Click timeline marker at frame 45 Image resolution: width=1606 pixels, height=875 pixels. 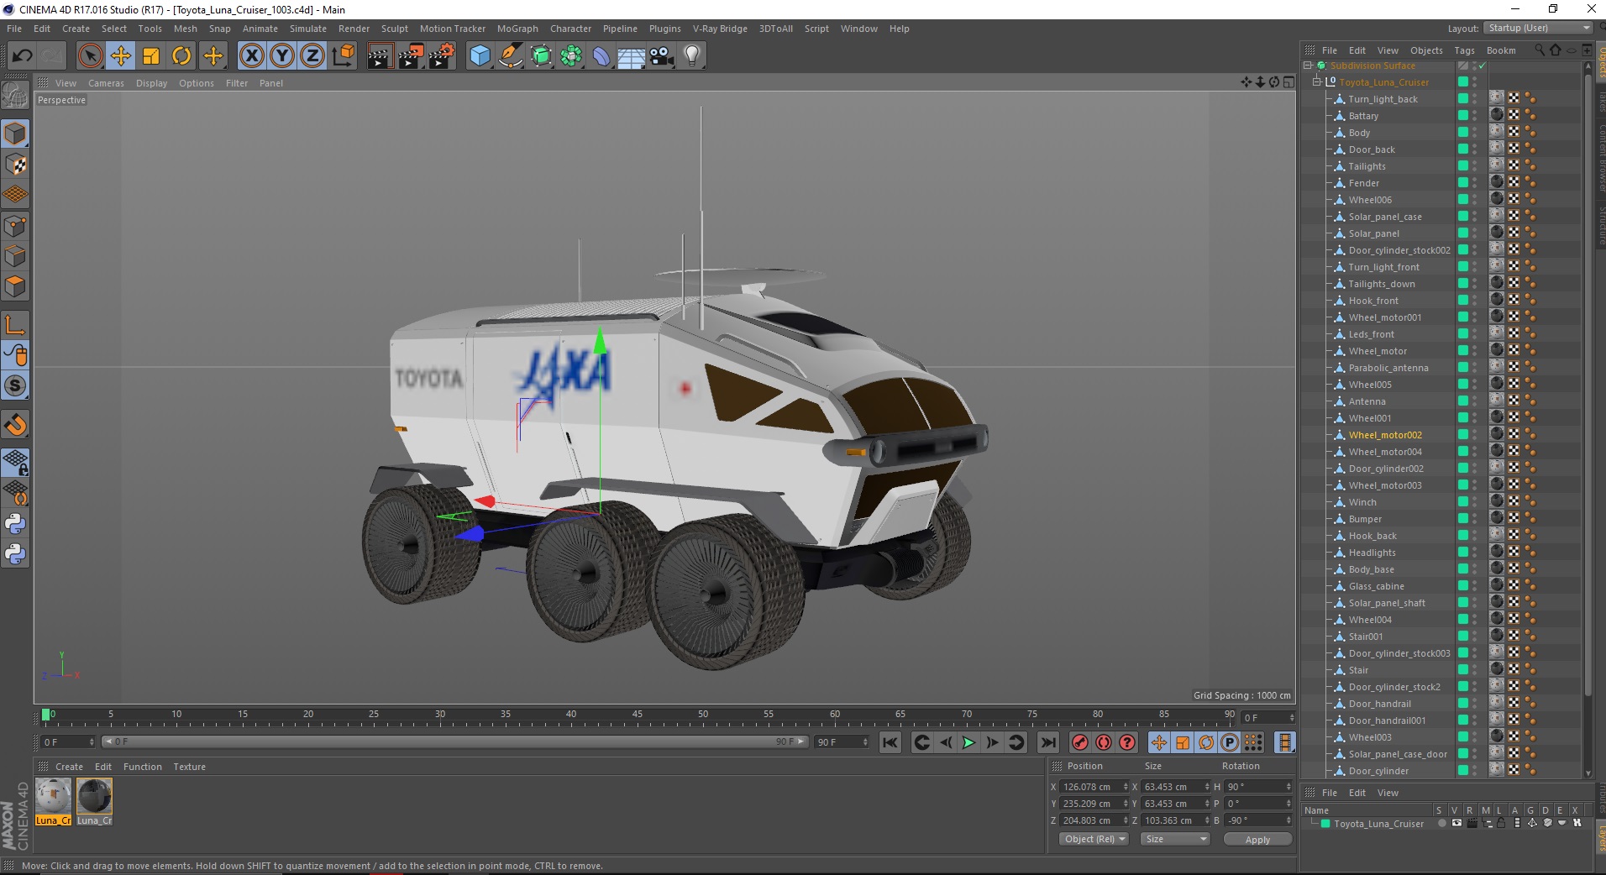[638, 715]
